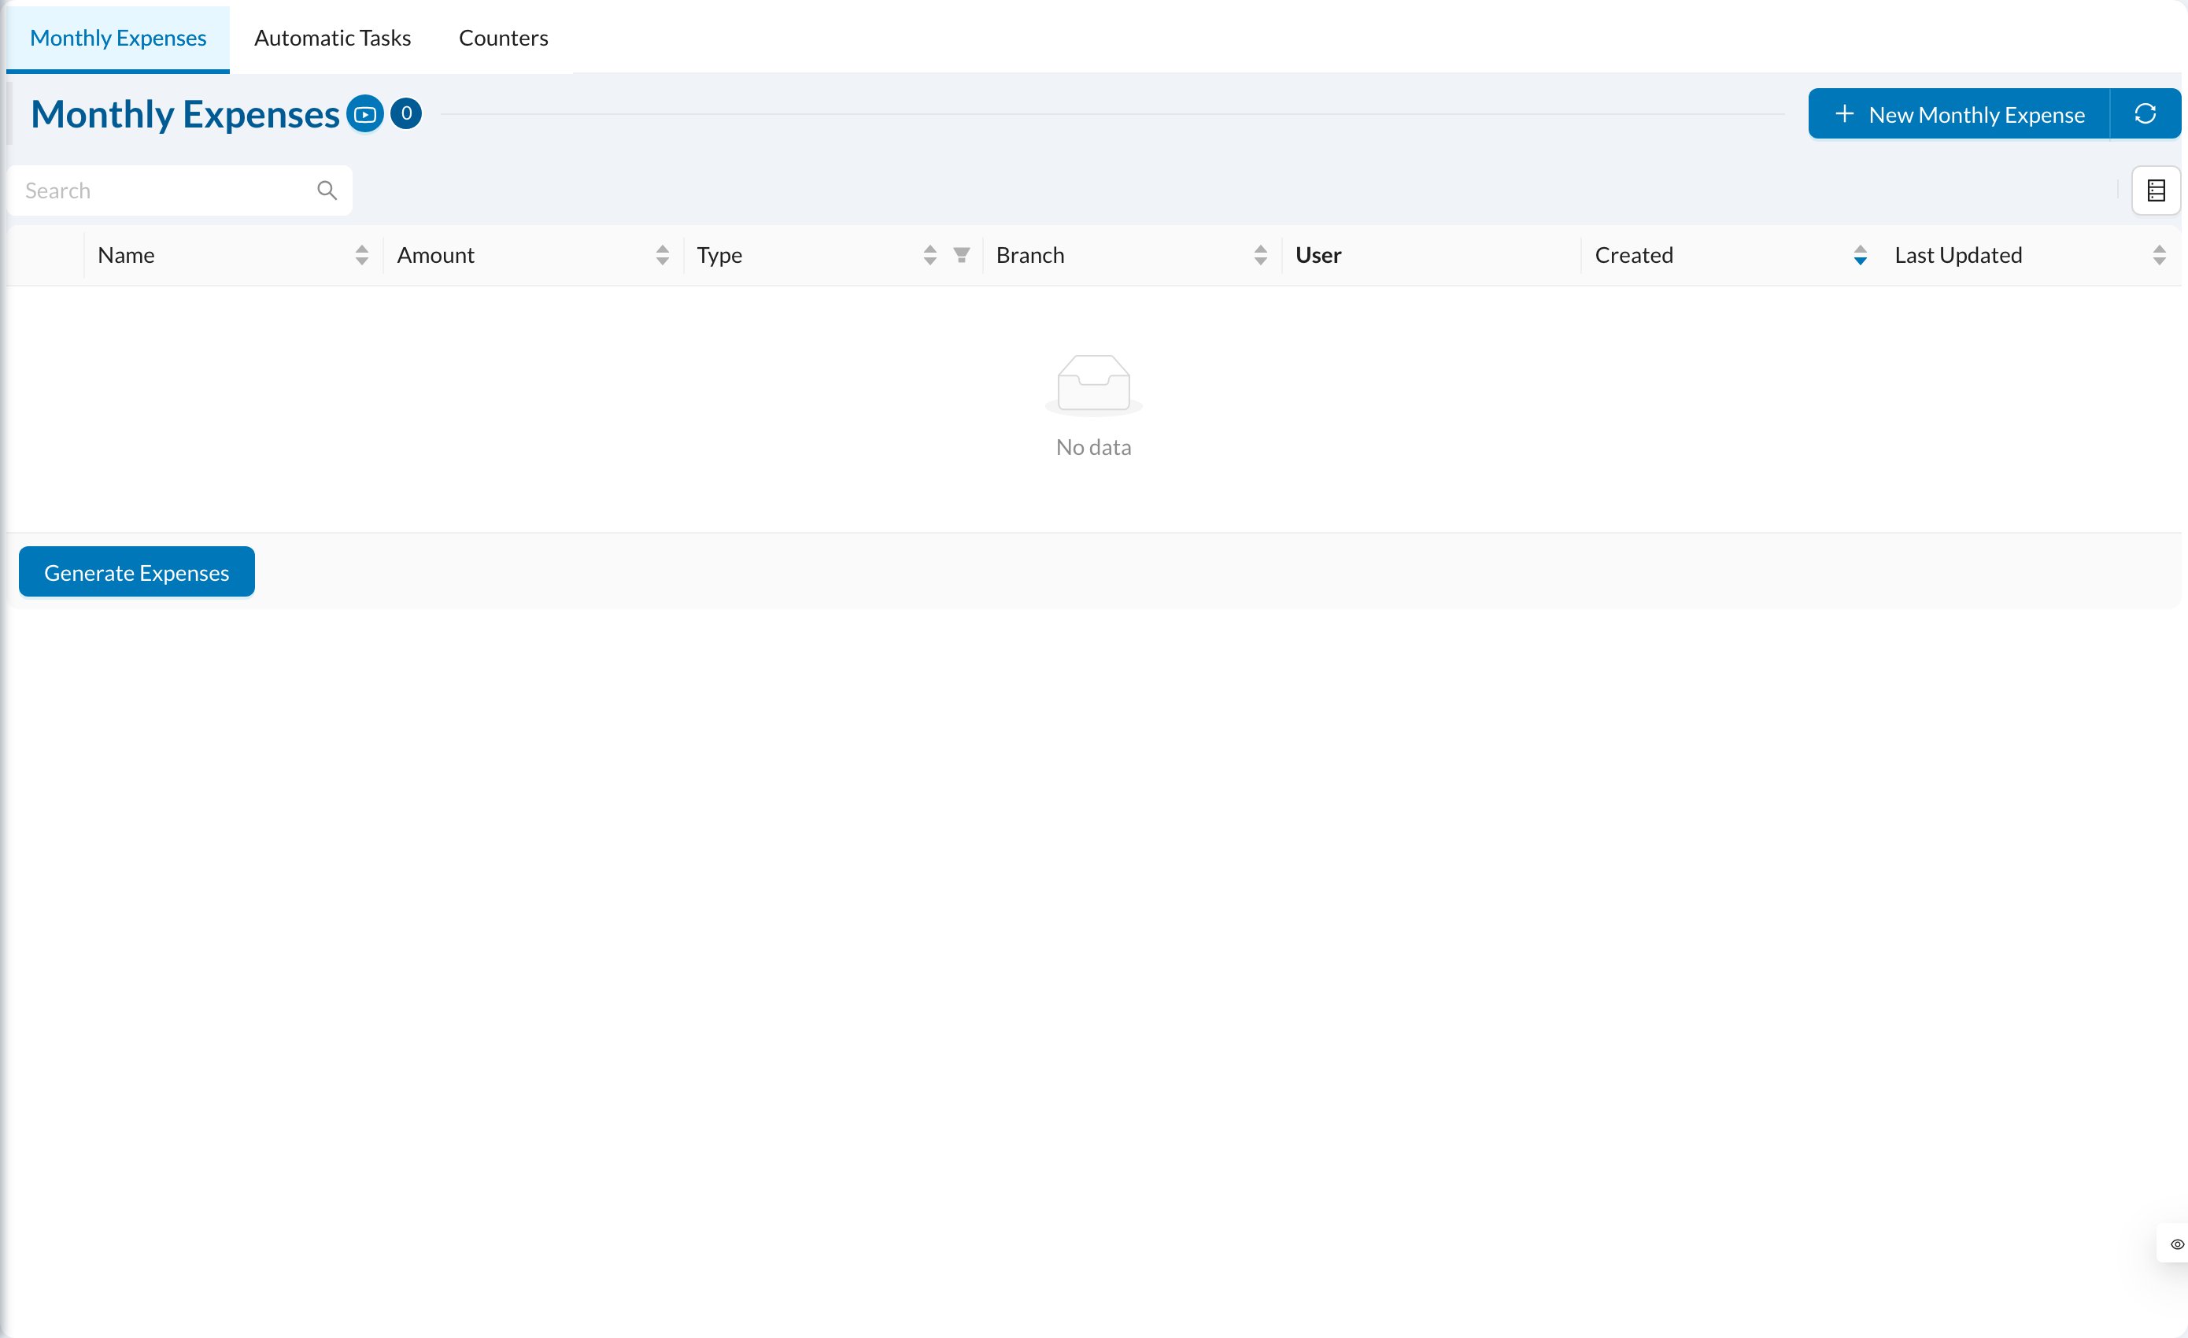This screenshot has height=1338, width=2188.
Task: Click the Generate Expenses button
Action: (137, 573)
